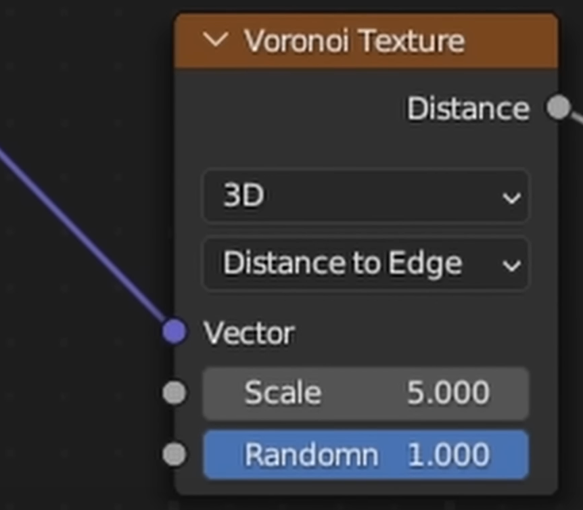Click the Randomness input socket
This screenshot has height=510, width=583.
click(174, 455)
